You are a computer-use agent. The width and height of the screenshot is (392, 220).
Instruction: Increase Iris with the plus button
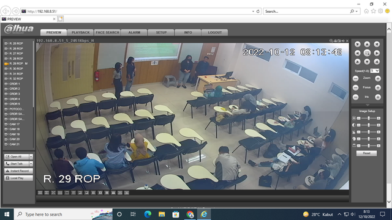tap(378, 97)
